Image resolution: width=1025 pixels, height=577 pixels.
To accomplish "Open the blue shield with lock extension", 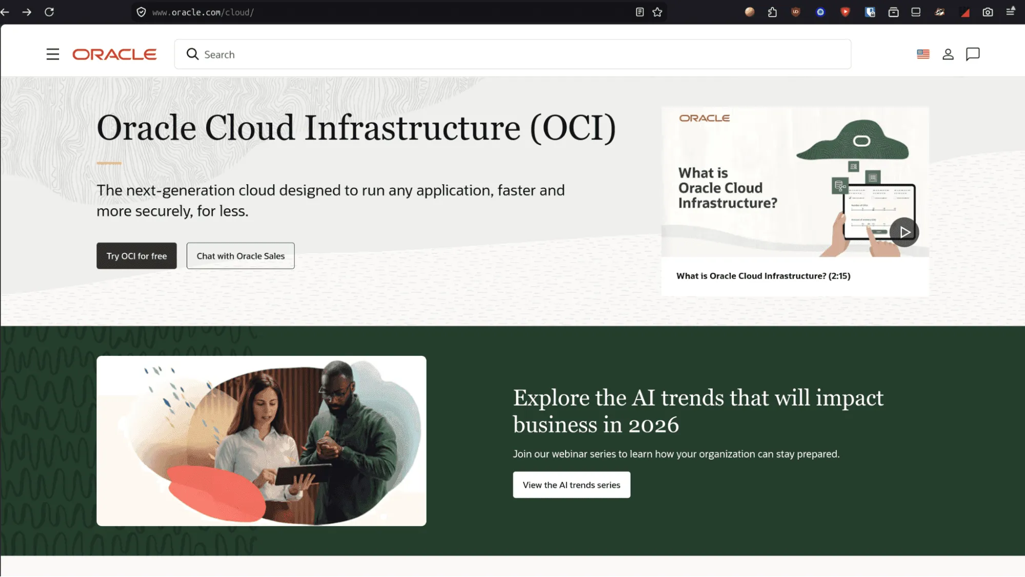I will tap(870, 12).
